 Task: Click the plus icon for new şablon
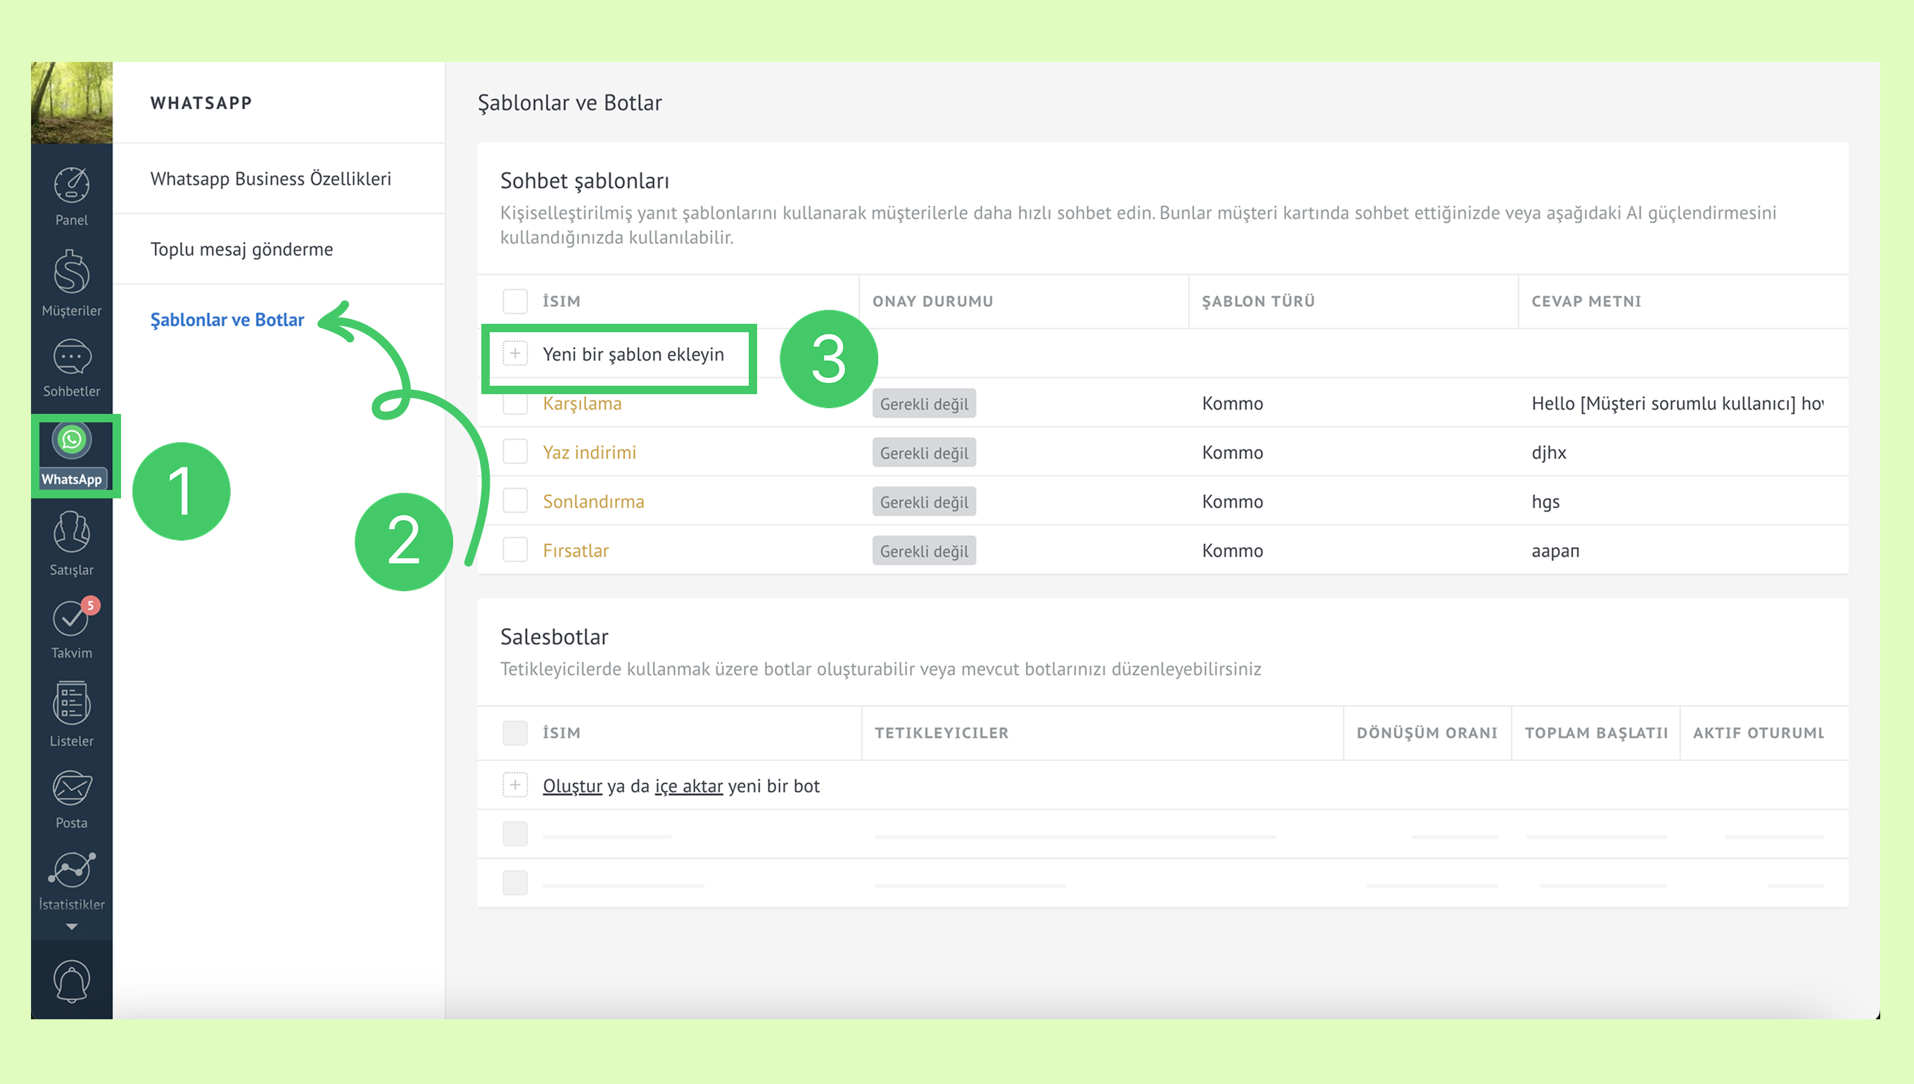pos(515,353)
